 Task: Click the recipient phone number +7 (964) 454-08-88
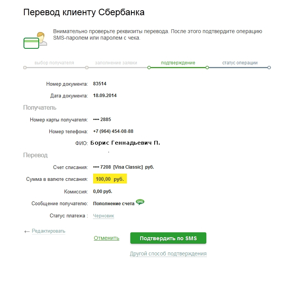[x=113, y=131]
